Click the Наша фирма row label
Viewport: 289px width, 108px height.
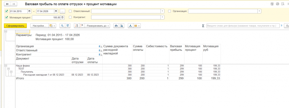pyautogui.click(x=23, y=65)
